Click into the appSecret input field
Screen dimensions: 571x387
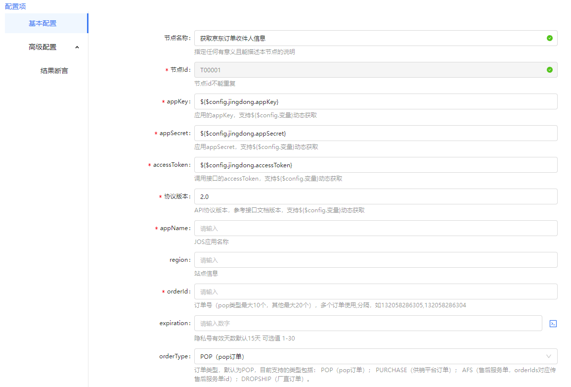click(x=376, y=133)
